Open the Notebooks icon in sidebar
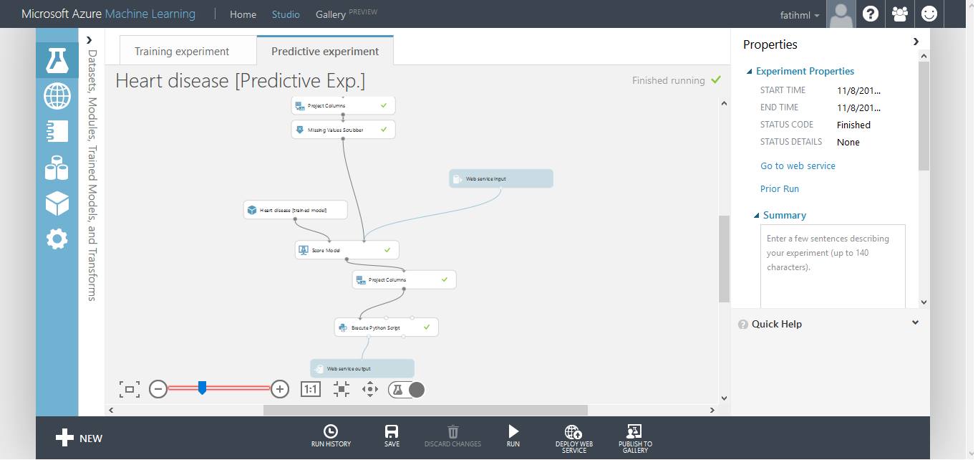Viewport: 978px width, 460px height. tap(57, 131)
